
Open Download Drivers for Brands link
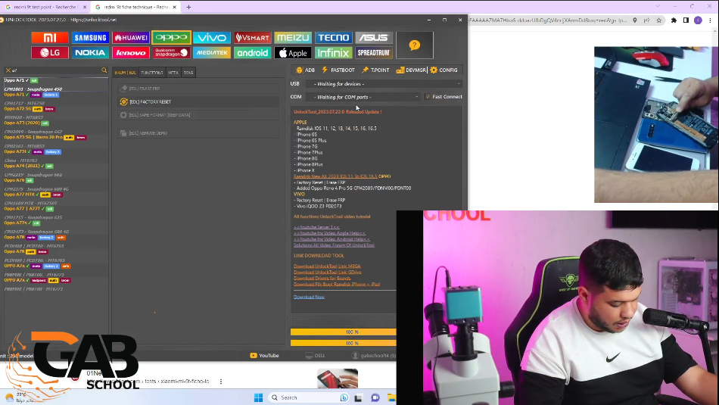coord(322,278)
